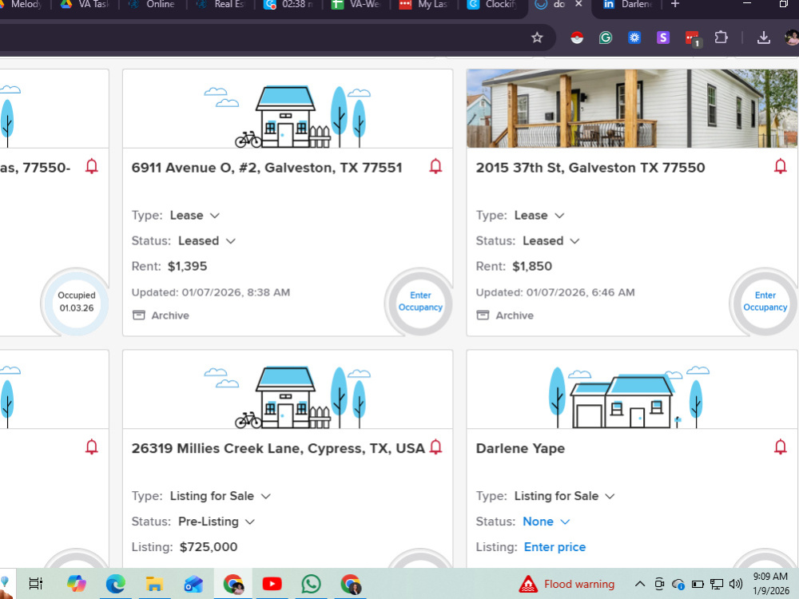Close the active do tab

pos(578,4)
